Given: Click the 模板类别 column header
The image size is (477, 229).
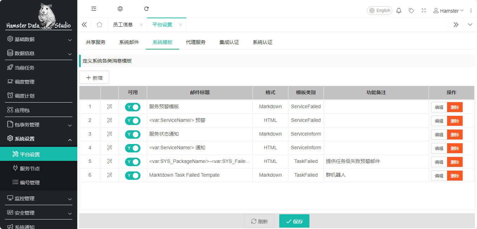Looking at the screenshot, I should (x=306, y=92).
